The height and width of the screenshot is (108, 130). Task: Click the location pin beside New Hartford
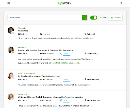pyautogui.click(x=85, y=79)
